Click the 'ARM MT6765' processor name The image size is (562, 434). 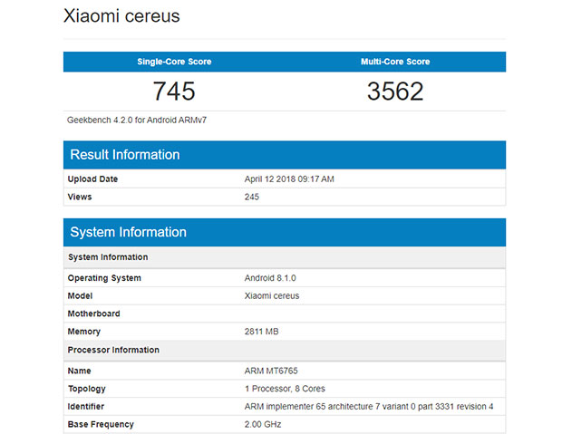[271, 371]
